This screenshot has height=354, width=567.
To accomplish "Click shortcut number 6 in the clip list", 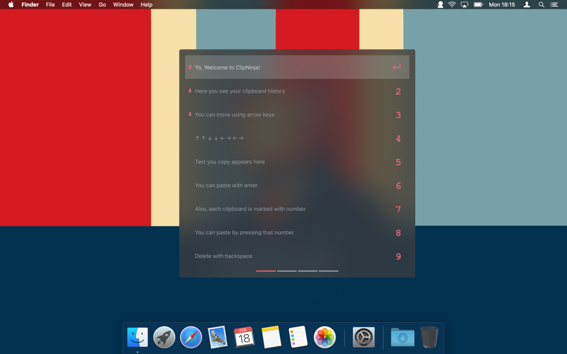I will (398, 185).
